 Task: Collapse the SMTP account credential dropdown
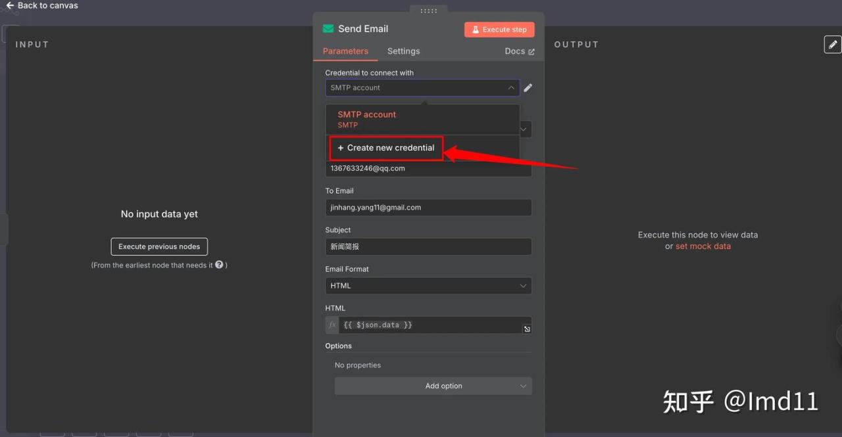(510, 87)
